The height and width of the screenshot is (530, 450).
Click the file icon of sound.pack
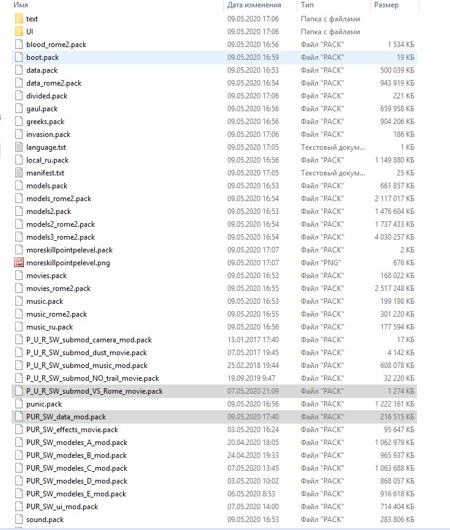pyautogui.click(x=19, y=519)
